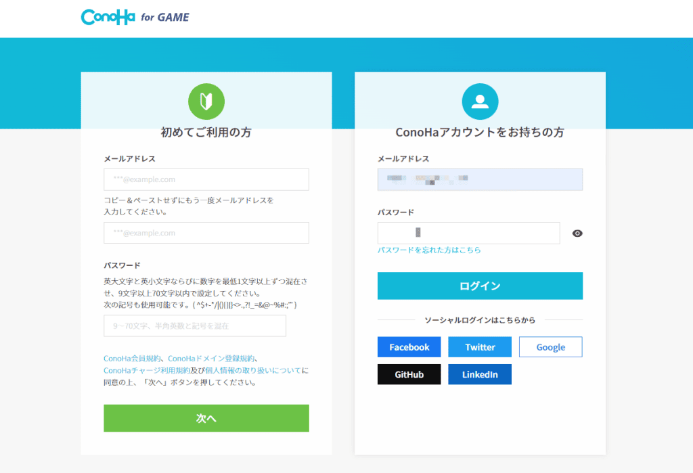Log in with LinkedIn
This screenshot has height=473, width=693.
480,374
